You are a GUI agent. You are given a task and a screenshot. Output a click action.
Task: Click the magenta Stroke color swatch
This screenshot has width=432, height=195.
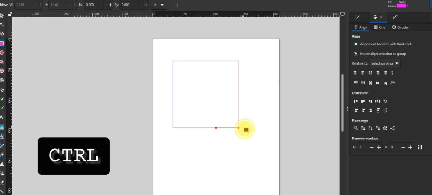click(x=401, y=6)
